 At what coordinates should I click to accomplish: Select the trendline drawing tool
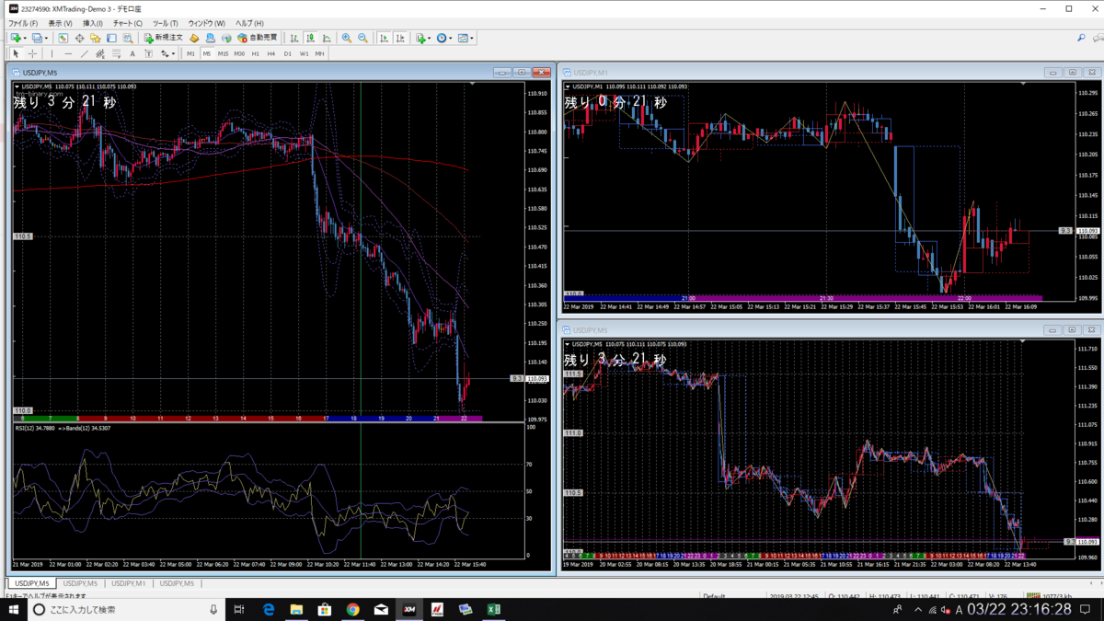[84, 53]
